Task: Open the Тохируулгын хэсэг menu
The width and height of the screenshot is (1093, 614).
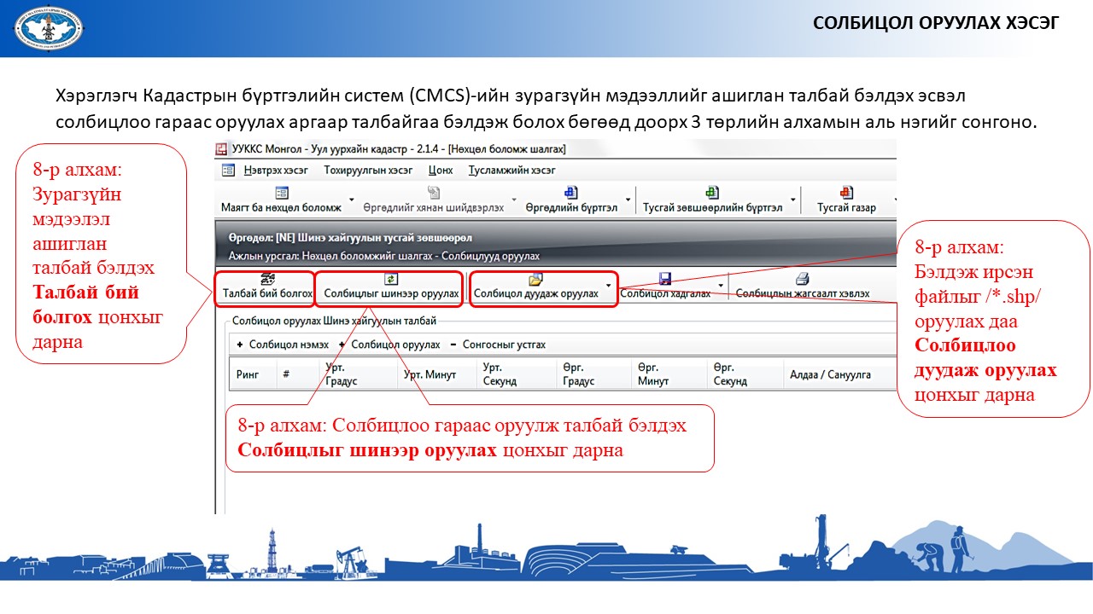Action: coord(368,170)
